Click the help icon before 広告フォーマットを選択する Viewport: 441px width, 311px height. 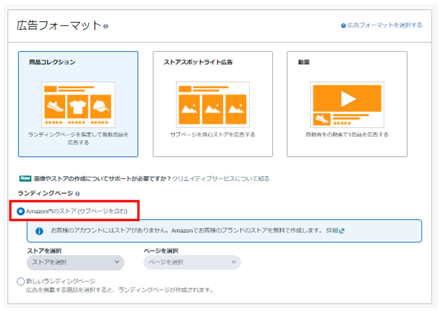coord(343,25)
